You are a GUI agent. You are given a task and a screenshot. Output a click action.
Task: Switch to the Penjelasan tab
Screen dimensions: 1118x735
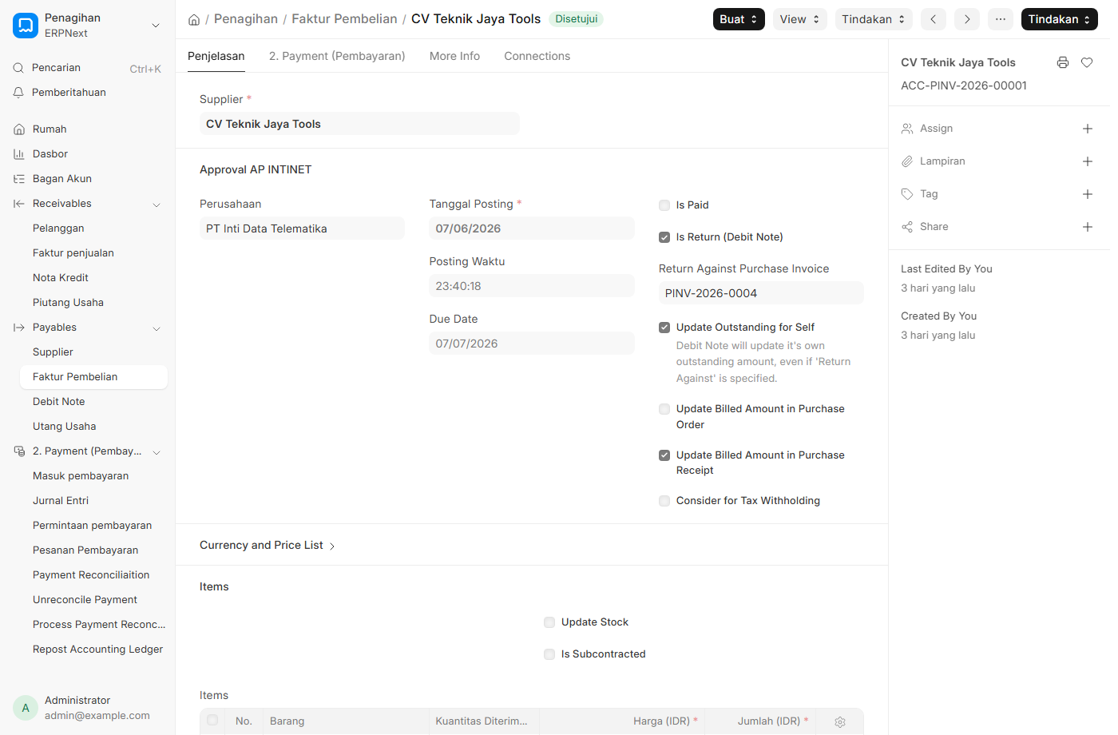pyautogui.click(x=216, y=56)
